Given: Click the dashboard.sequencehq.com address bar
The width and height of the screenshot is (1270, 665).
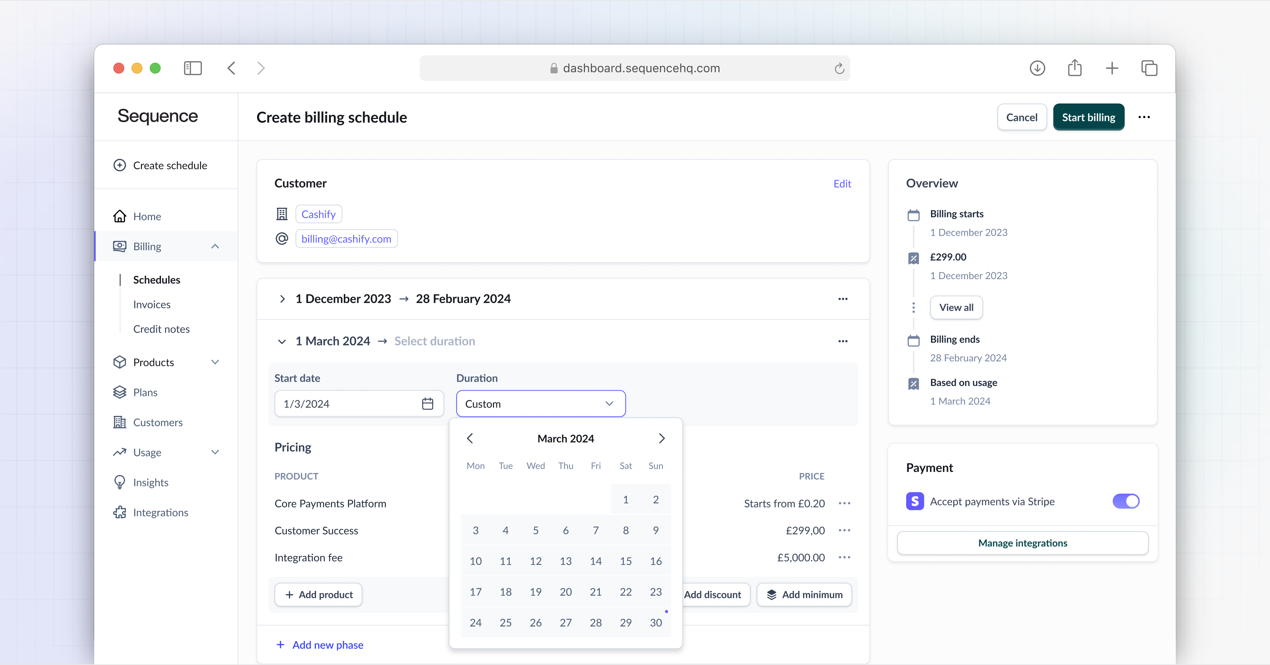Looking at the screenshot, I should tap(635, 68).
